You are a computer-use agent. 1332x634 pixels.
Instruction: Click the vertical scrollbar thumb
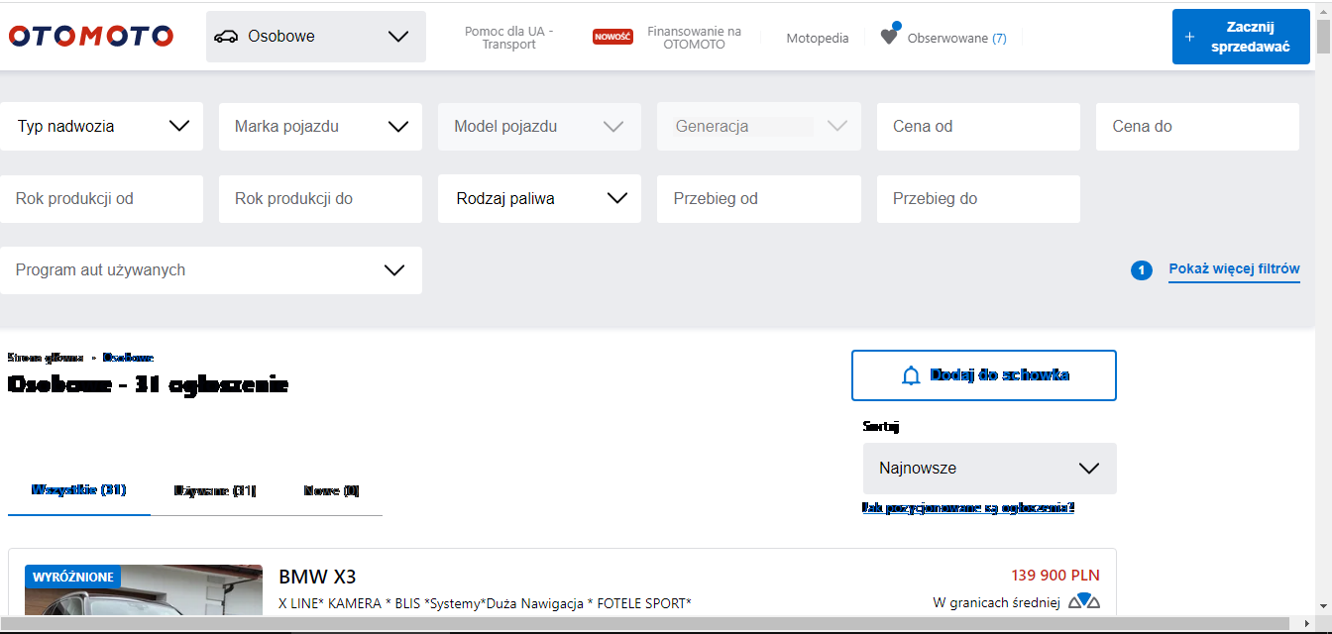click(1323, 36)
